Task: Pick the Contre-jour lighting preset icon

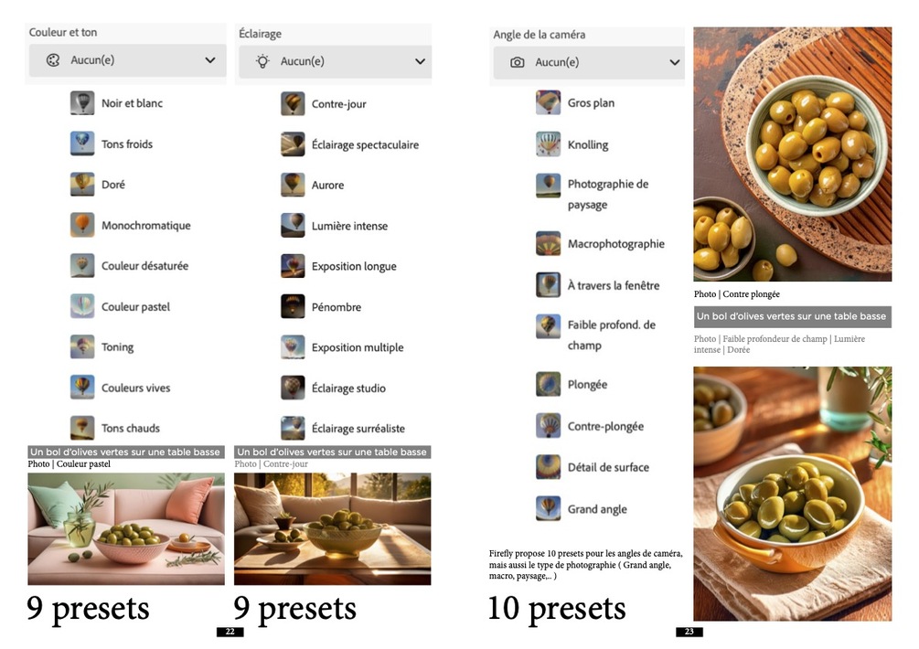Action: 293,103
